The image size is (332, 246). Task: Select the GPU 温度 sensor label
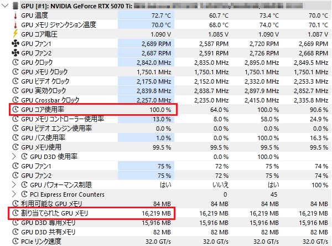coord(34,16)
